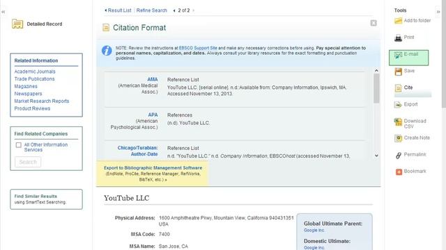Screen dimensions: 446x250
Task: Select the AMA citation style
Action: click(153, 80)
